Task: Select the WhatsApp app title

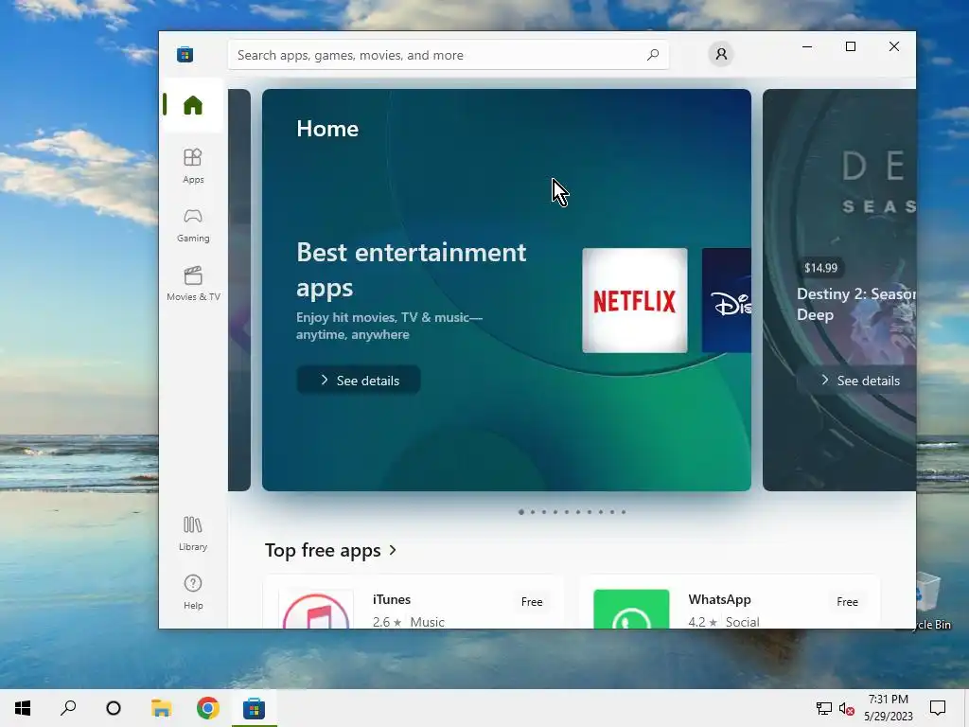Action: coord(719,599)
